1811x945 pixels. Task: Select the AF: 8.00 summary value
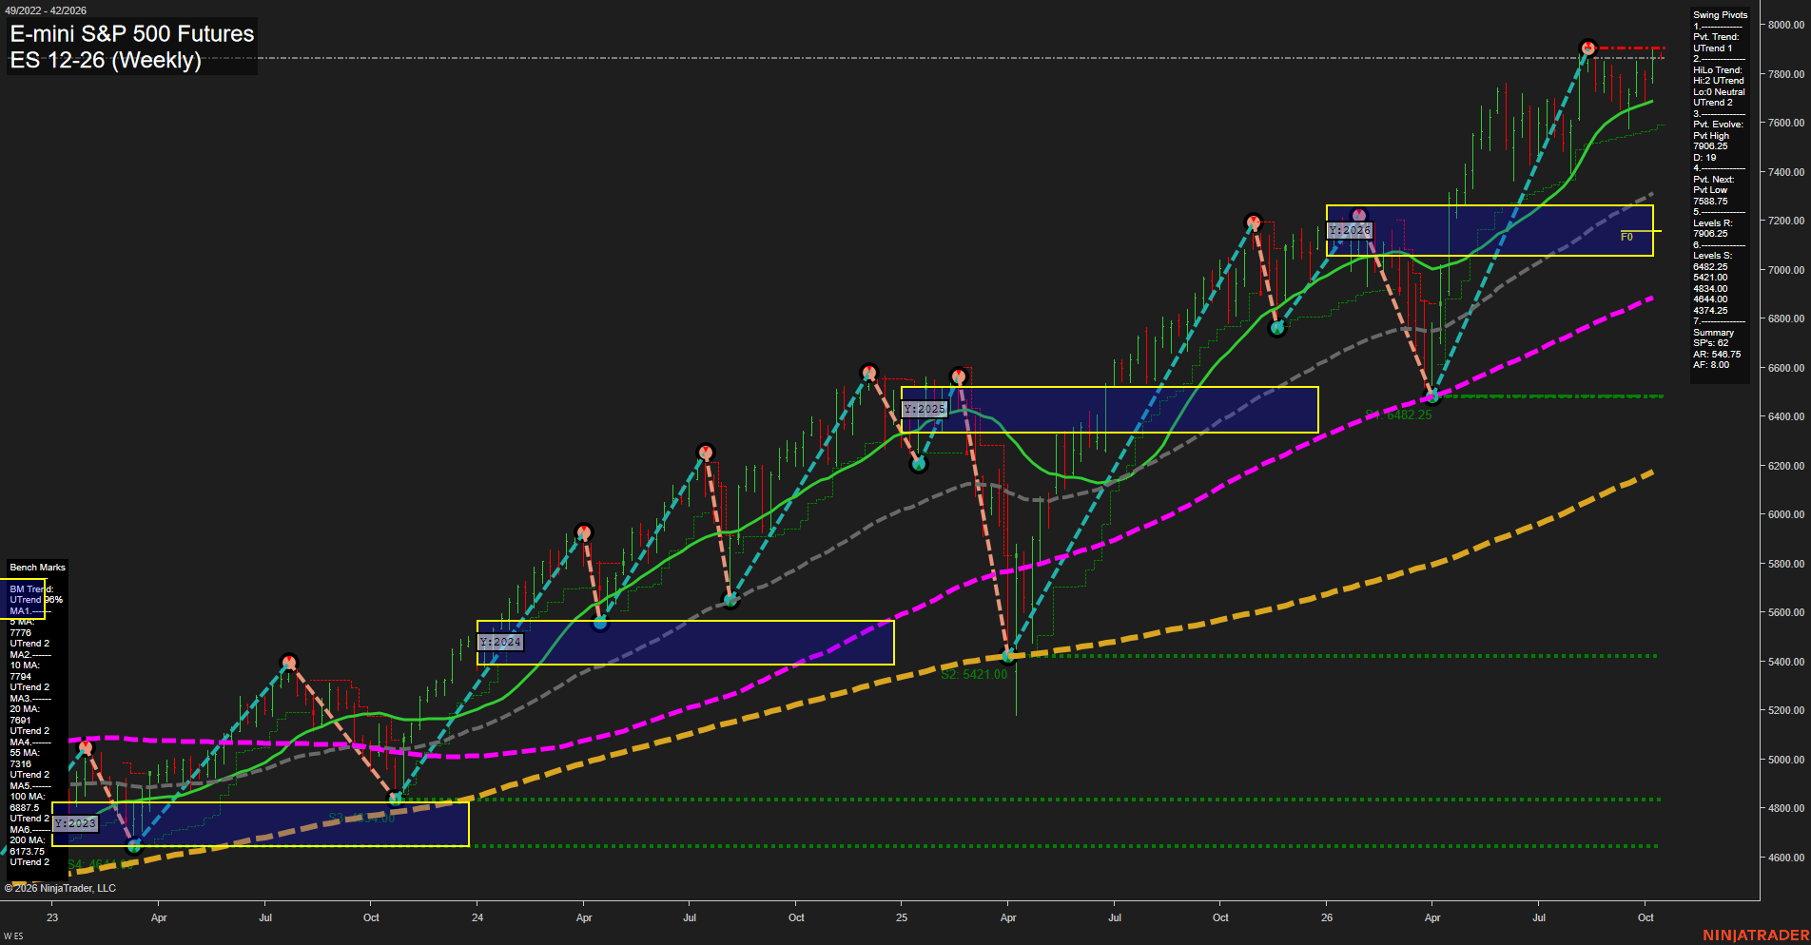click(x=1711, y=365)
